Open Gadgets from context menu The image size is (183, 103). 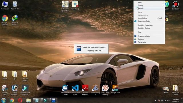coord(149,39)
